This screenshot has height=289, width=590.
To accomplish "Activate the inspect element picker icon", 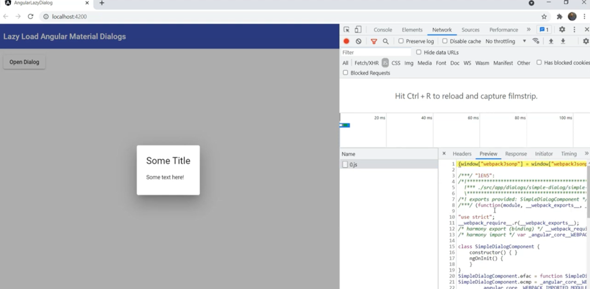I will pyautogui.click(x=346, y=30).
